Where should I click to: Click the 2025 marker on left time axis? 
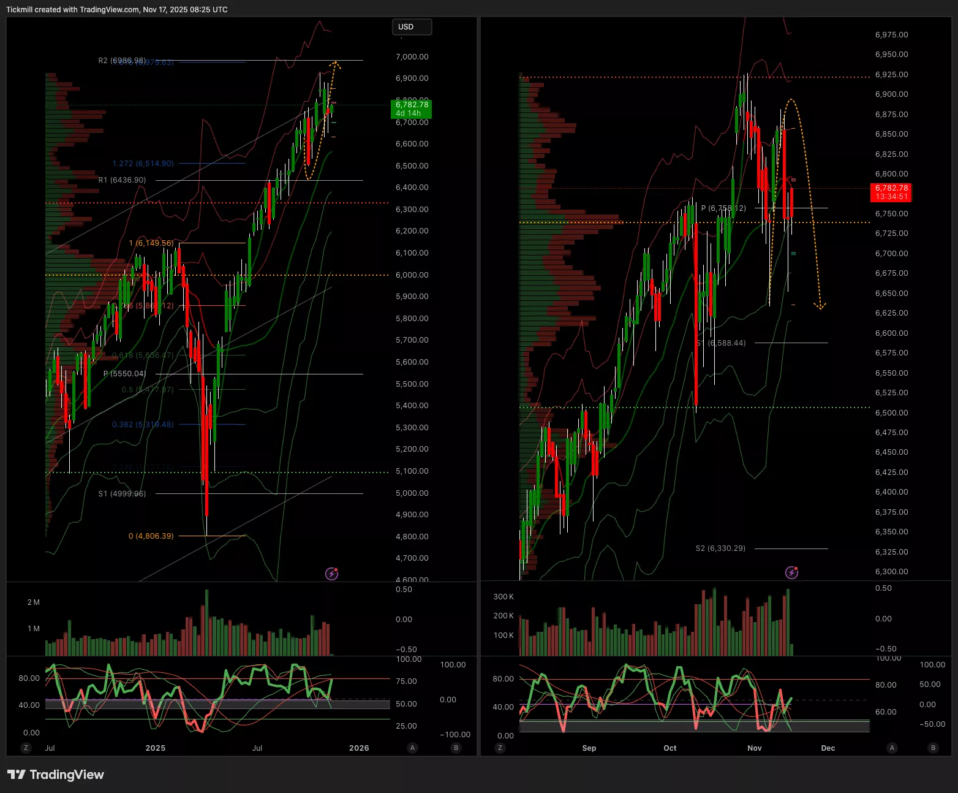click(x=156, y=748)
